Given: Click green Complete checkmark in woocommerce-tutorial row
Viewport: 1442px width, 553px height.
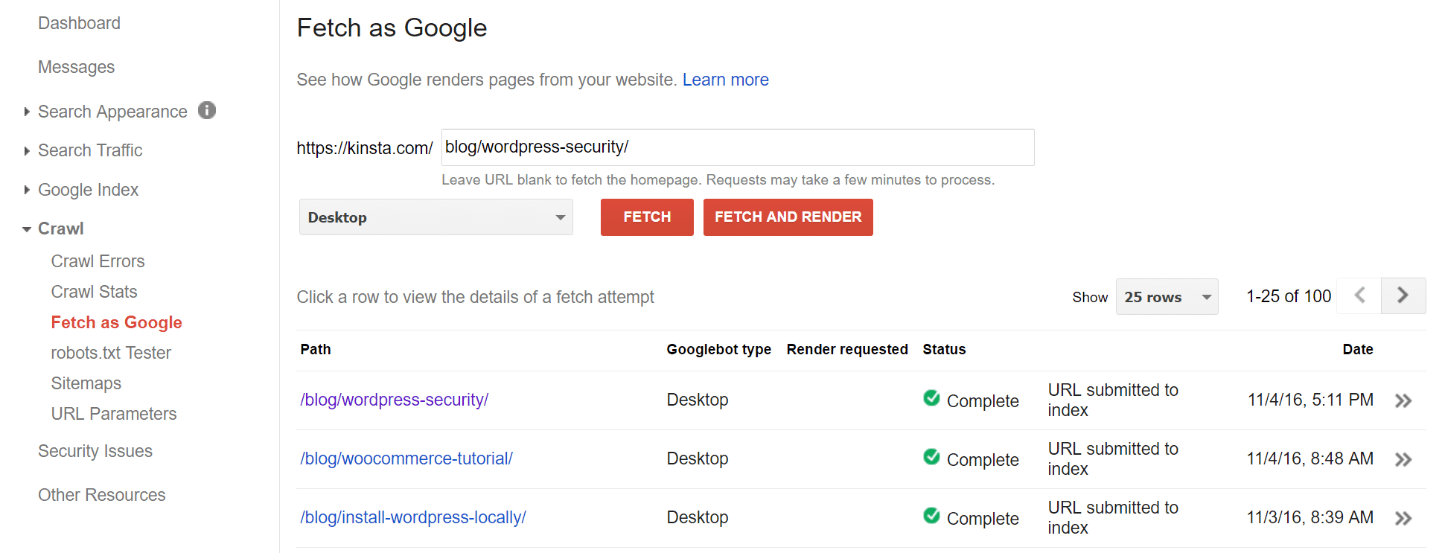Looking at the screenshot, I should (931, 457).
